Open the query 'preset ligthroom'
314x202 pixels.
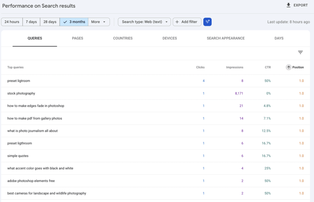(20, 143)
